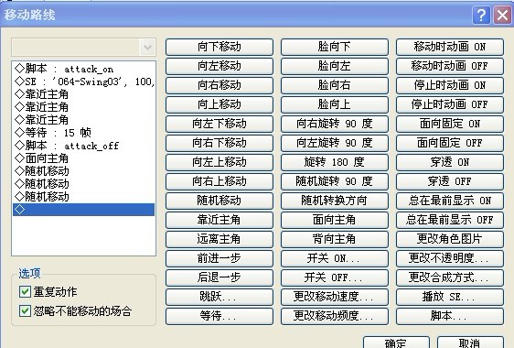Click the 脸向右 button
Screen dimensions: 514x348
point(335,85)
